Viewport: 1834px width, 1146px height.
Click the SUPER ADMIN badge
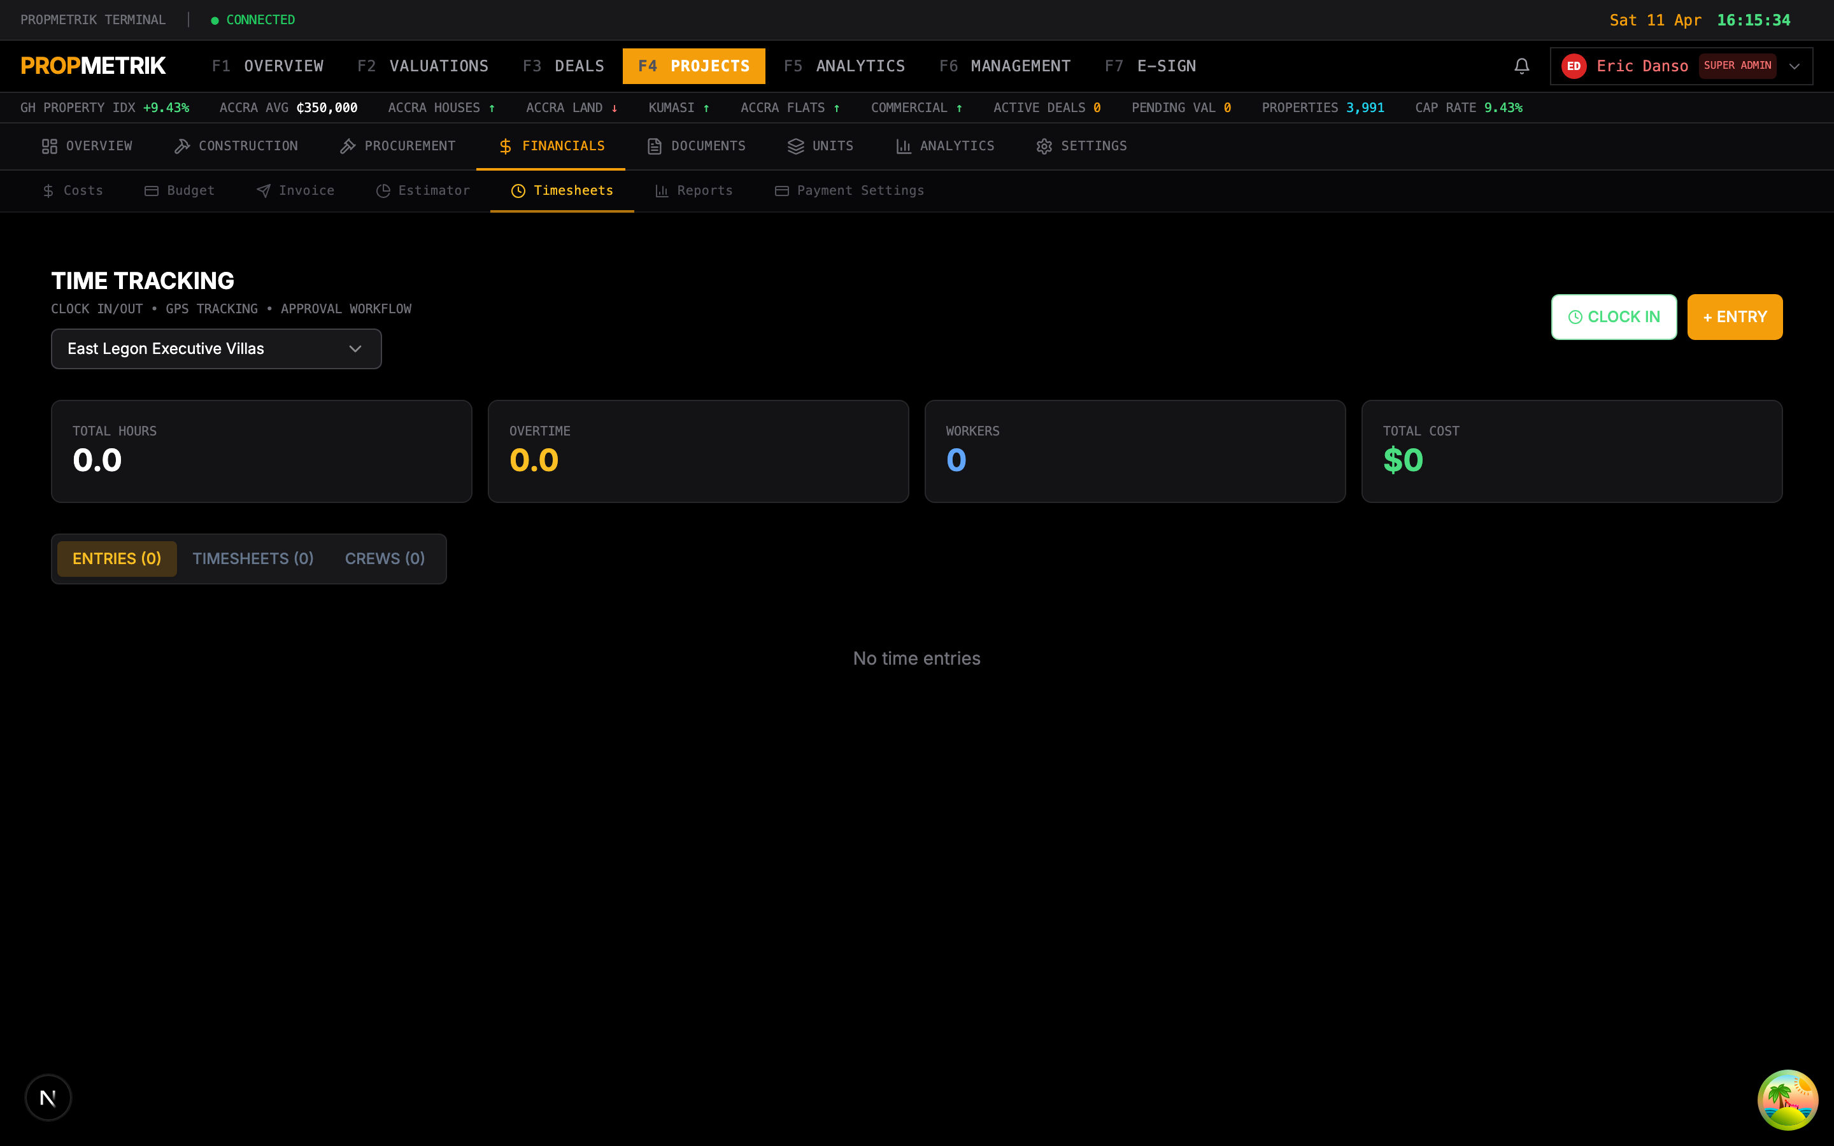click(1737, 66)
